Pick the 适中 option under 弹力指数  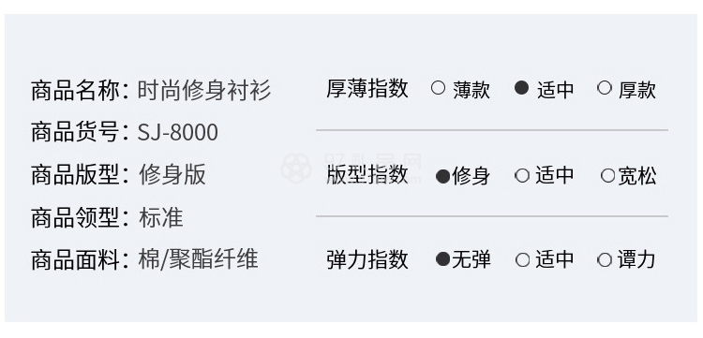pyautogui.click(x=522, y=259)
